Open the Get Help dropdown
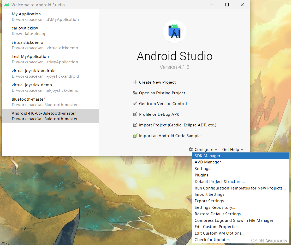This screenshot has height=245, width=291. (233, 150)
